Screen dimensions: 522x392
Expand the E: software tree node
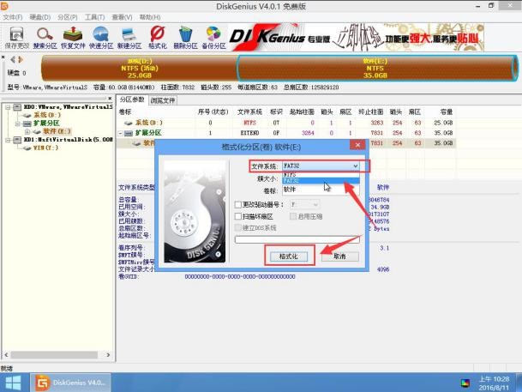click(27, 131)
